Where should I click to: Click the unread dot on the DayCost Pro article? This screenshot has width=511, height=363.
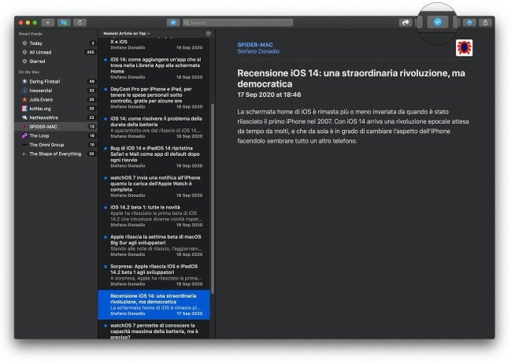[x=106, y=89]
